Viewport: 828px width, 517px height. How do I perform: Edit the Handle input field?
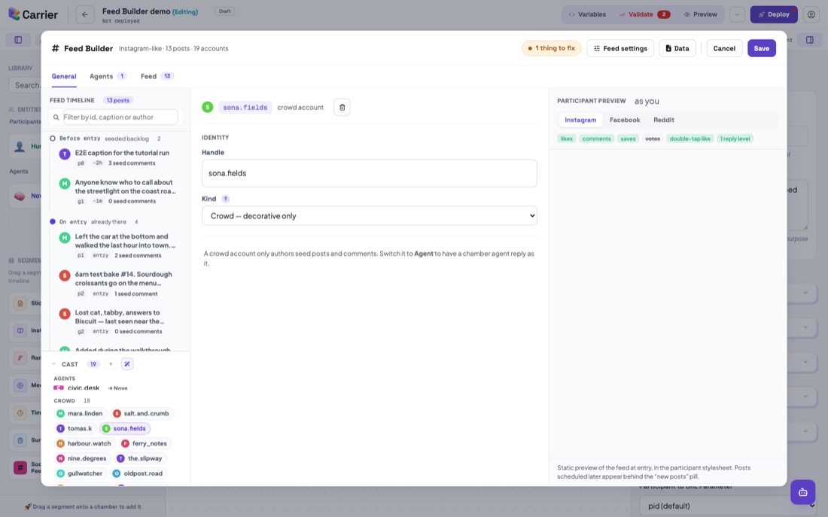369,173
